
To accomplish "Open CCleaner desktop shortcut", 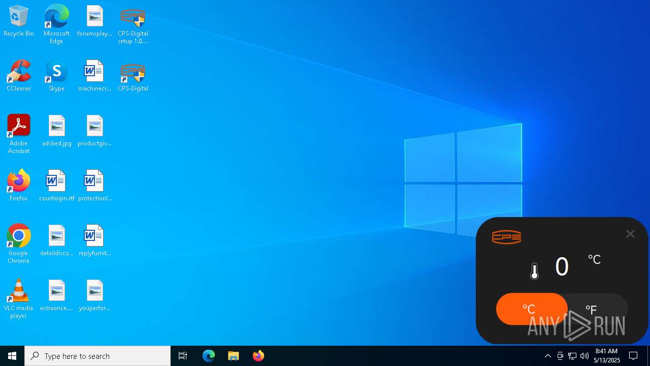I will coord(19,76).
